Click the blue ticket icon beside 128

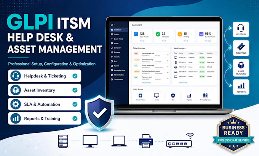pos(136,34)
